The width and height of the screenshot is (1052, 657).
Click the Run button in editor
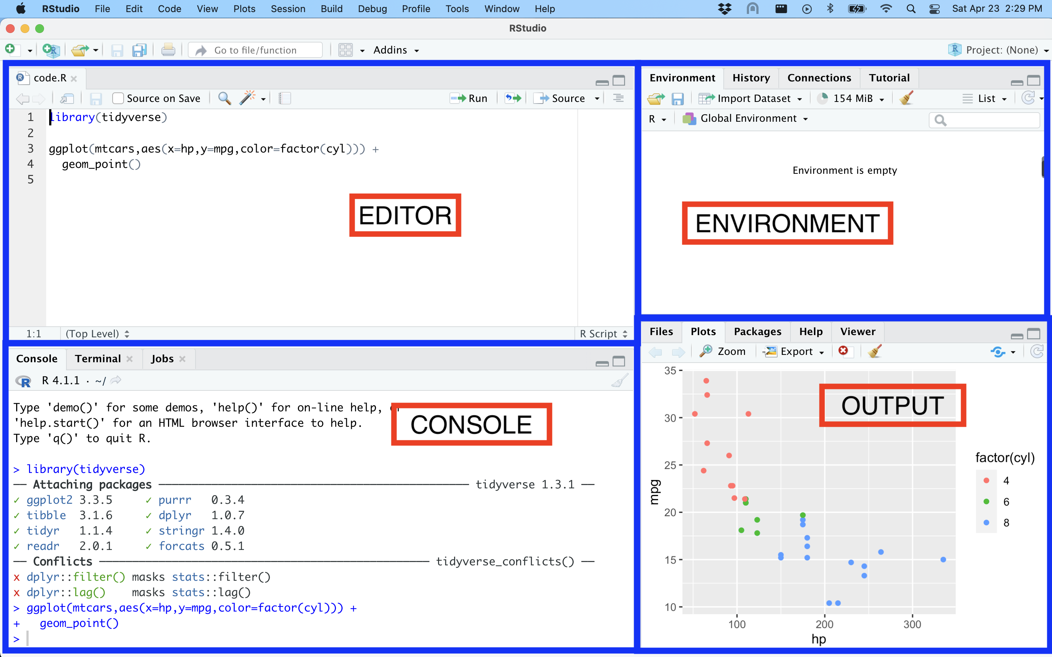pos(469,99)
